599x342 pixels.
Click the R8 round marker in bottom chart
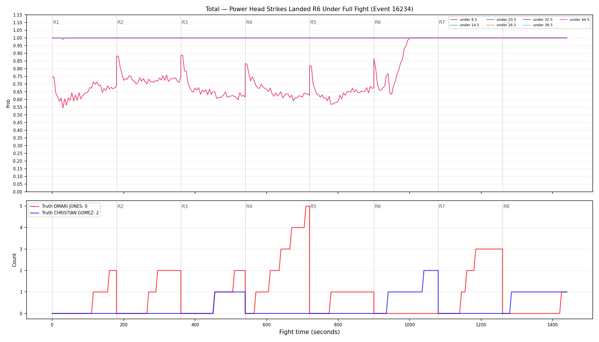(x=506, y=206)
